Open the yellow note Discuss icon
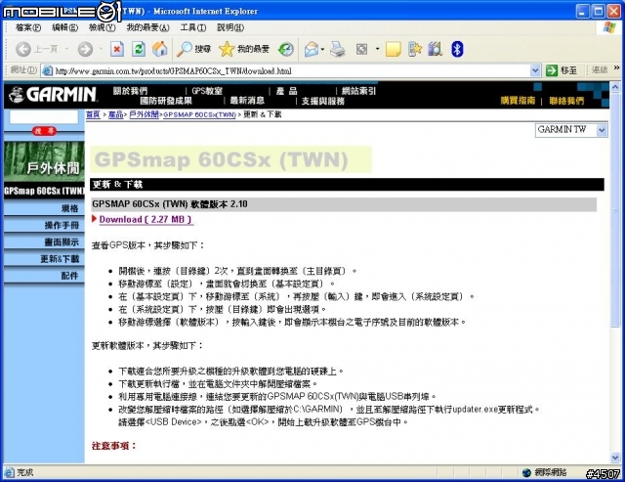 [393, 50]
